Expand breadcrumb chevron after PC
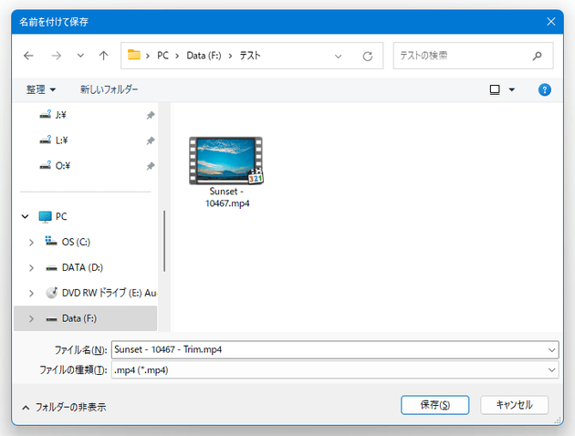 pyautogui.click(x=177, y=56)
